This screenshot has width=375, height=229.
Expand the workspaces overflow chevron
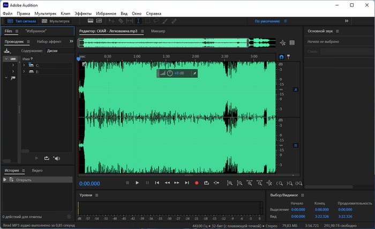pyautogui.click(x=346, y=21)
